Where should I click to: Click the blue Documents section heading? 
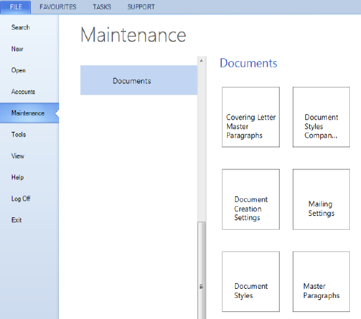click(248, 63)
